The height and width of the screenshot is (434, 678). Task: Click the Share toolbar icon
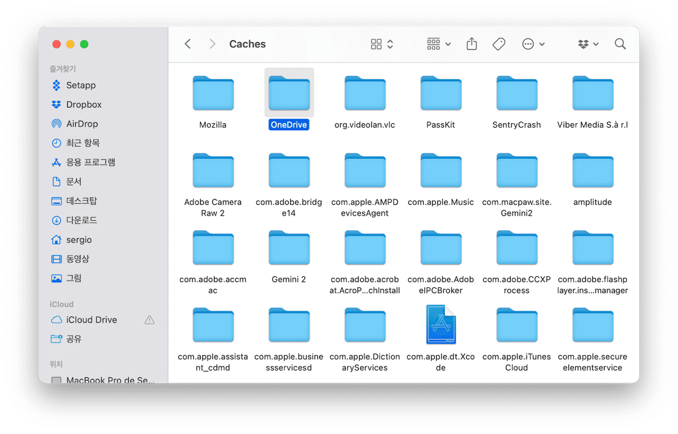pyautogui.click(x=472, y=44)
